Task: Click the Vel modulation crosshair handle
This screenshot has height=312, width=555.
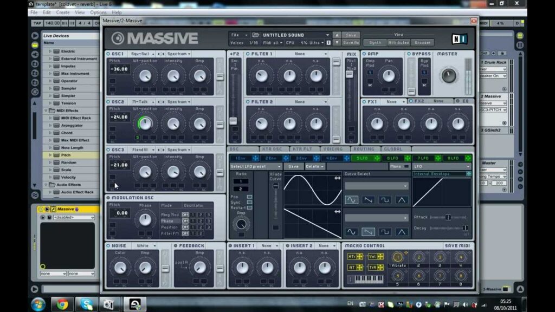Action: tap(380, 257)
